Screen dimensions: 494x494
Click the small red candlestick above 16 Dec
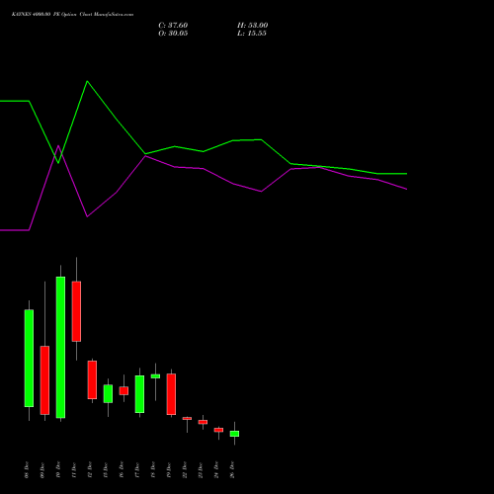coord(123,390)
